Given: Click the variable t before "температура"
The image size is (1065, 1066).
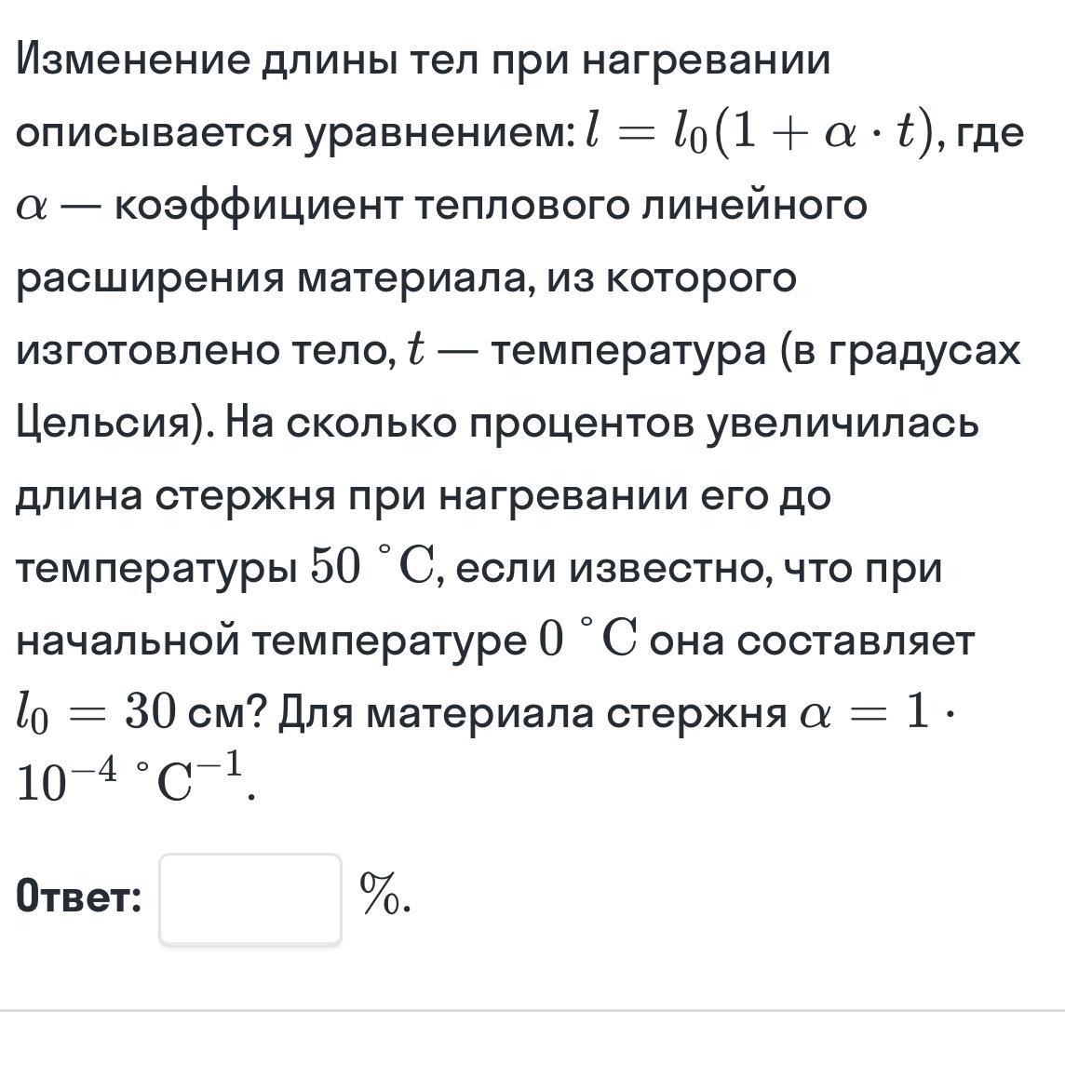Looking at the screenshot, I should point(416,351).
